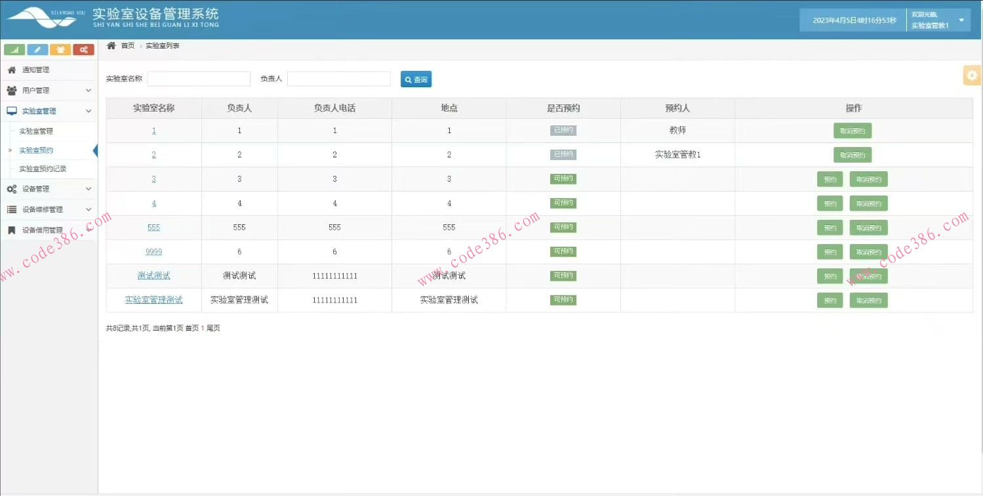Screen dimensions: 983x496
Task: Open lab name link 2
Action: click(154, 155)
